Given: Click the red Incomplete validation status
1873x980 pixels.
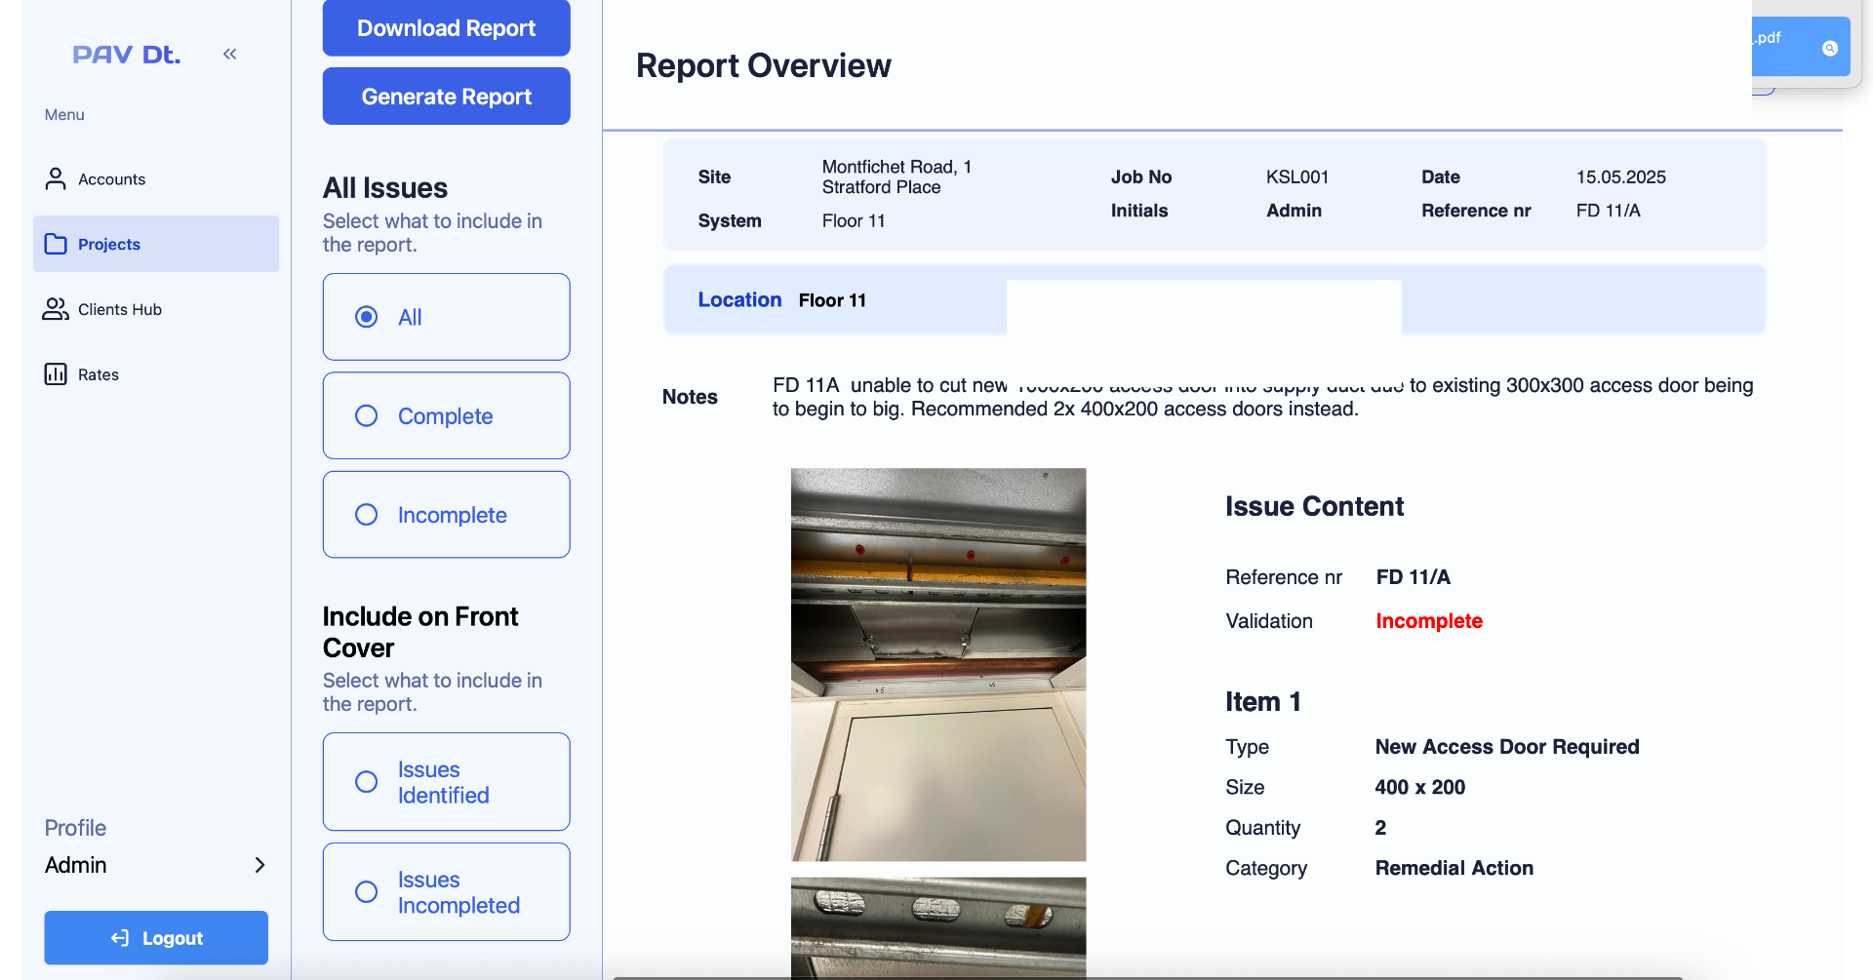Looking at the screenshot, I should (x=1429, y=621).
